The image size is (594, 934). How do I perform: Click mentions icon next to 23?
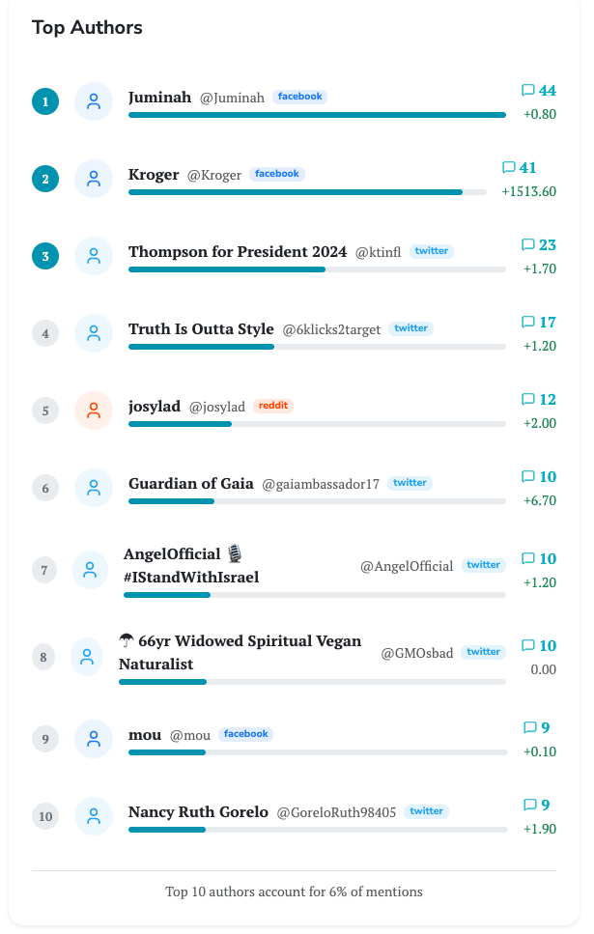pos(527,245)
